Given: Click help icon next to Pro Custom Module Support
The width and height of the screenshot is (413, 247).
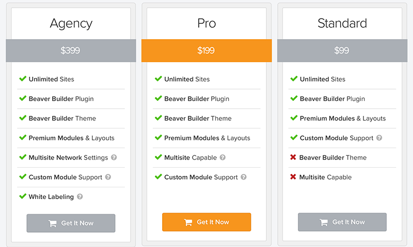Looking at the screenshot, I should pyautogui.click(x=244, y=177).
